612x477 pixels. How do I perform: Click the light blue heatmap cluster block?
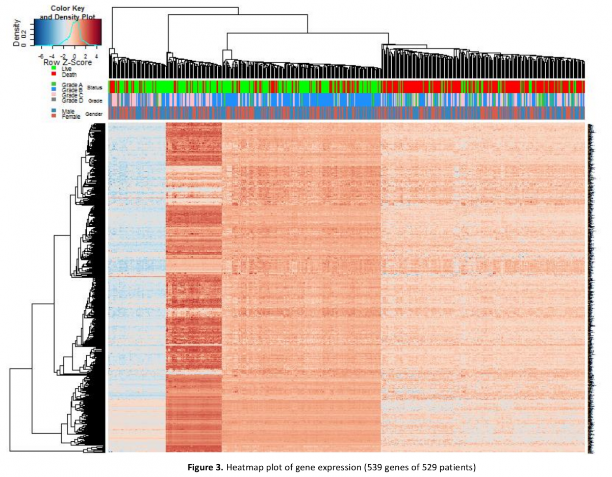[x=137, y=288]
